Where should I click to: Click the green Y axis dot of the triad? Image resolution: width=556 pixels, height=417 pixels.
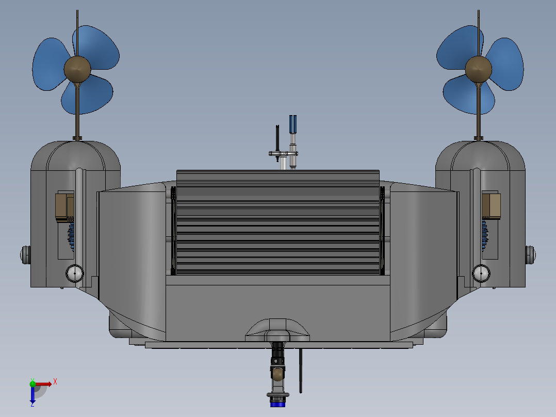(x=32, y=383)
